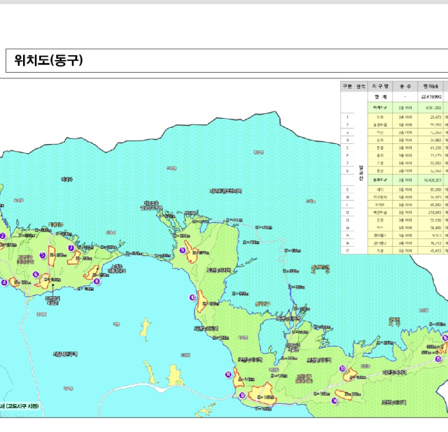Click the yellow zone beside marker 9
The image size is (448, 432).
[x=191, y=252]
